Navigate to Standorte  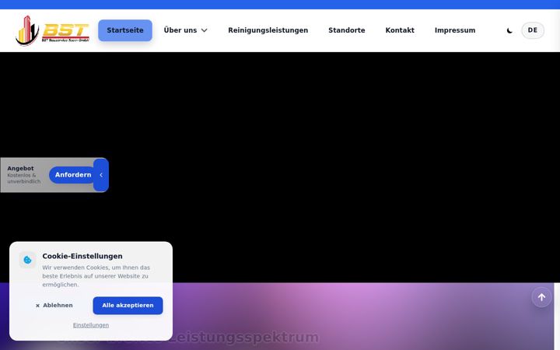tap(346, 30)
